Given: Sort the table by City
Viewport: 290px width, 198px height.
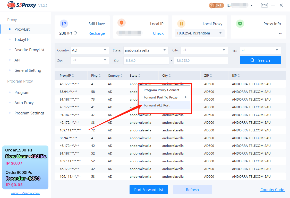Looking at the screenshot, I should point(170,76).
